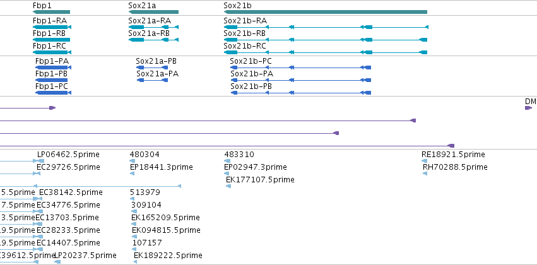Click the EP18441.3prime EST marker
537x265 pixels.
pyautogui.click(x=132, y=174)
